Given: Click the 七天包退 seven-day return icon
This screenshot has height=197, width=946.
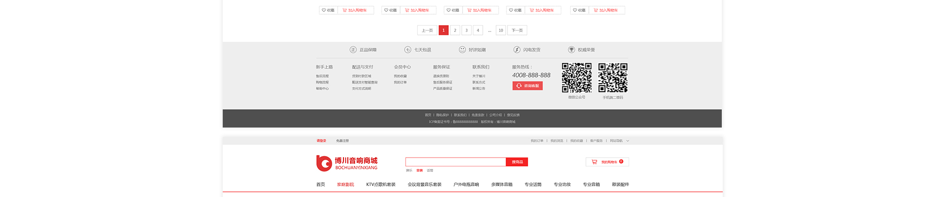Looking at the screenshot, I should tap(407, 50).
